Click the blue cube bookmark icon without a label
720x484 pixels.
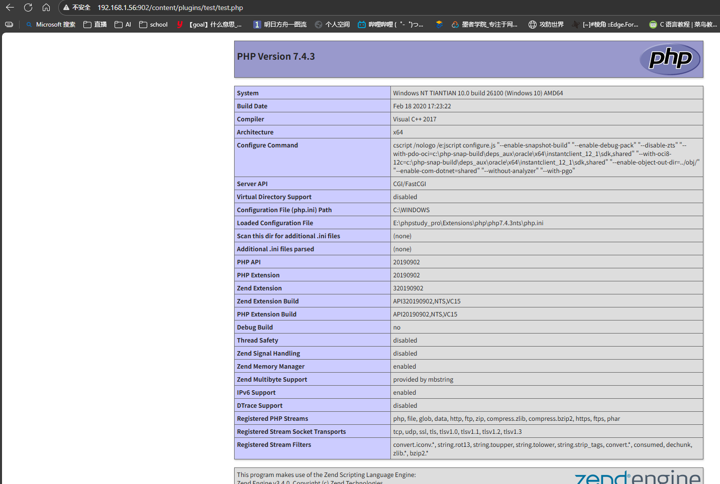coord(439,24)
